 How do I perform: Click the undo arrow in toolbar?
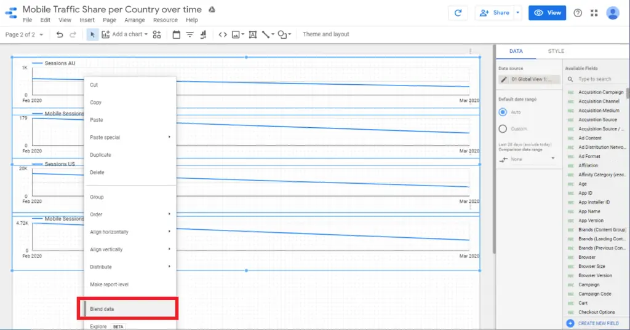click(60, 35)
